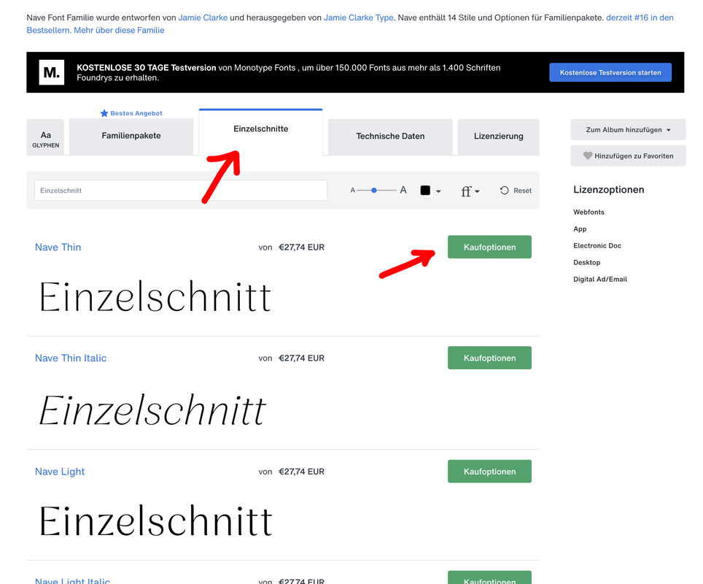Viewport: 703px width, 584px height.
Task: Select the App license option
Action: (580, 229)
